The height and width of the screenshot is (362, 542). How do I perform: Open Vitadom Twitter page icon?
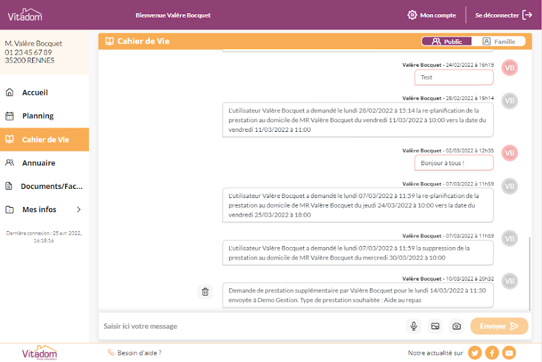[475, 353]
